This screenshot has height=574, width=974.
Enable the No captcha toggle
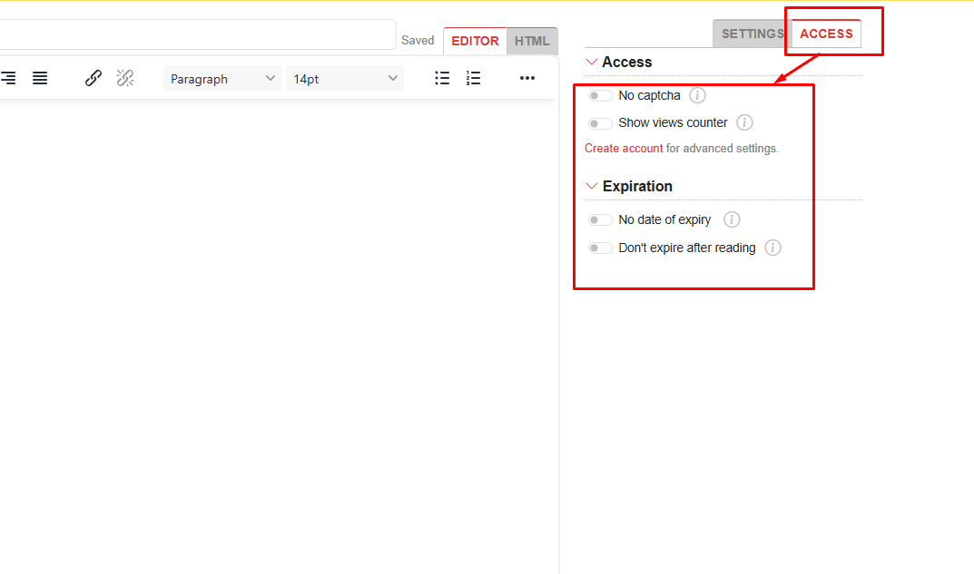pyautogui.click(x=599, y=95)
